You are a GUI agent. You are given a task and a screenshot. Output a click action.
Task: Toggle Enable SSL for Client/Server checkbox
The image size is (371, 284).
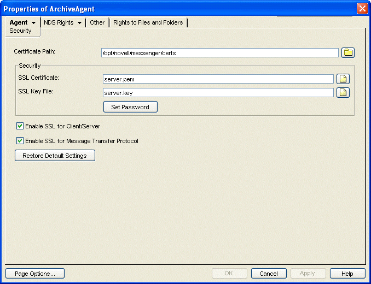(20, 126)
